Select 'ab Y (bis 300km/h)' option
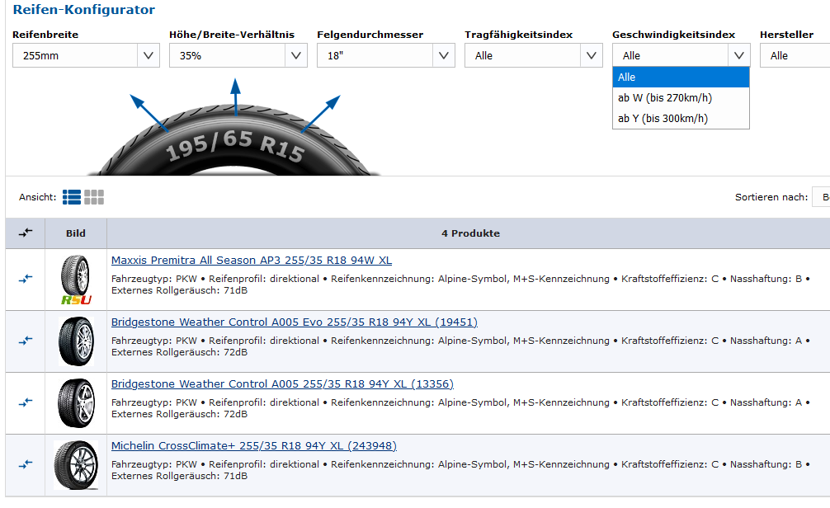This screenshot has width=830, height=508. 681,119
